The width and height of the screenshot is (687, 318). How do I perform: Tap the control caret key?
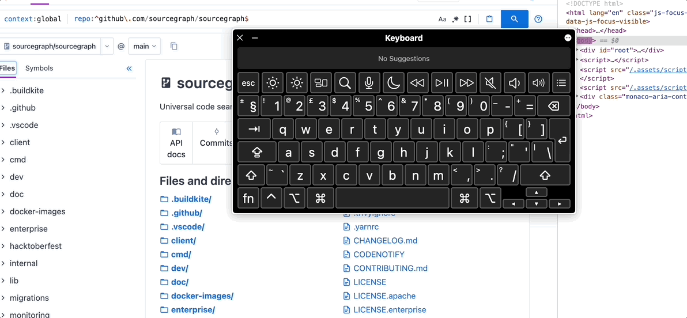point(271,198)
